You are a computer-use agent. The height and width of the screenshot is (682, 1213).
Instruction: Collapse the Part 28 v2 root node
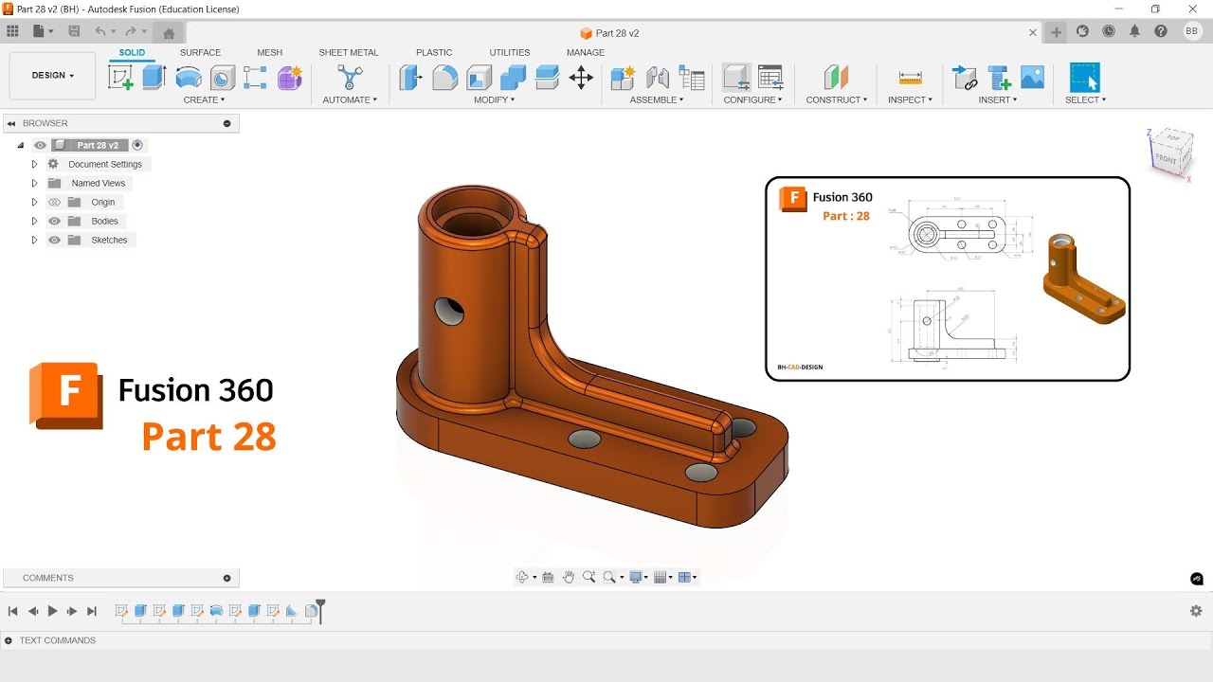(x=20, y=145)
